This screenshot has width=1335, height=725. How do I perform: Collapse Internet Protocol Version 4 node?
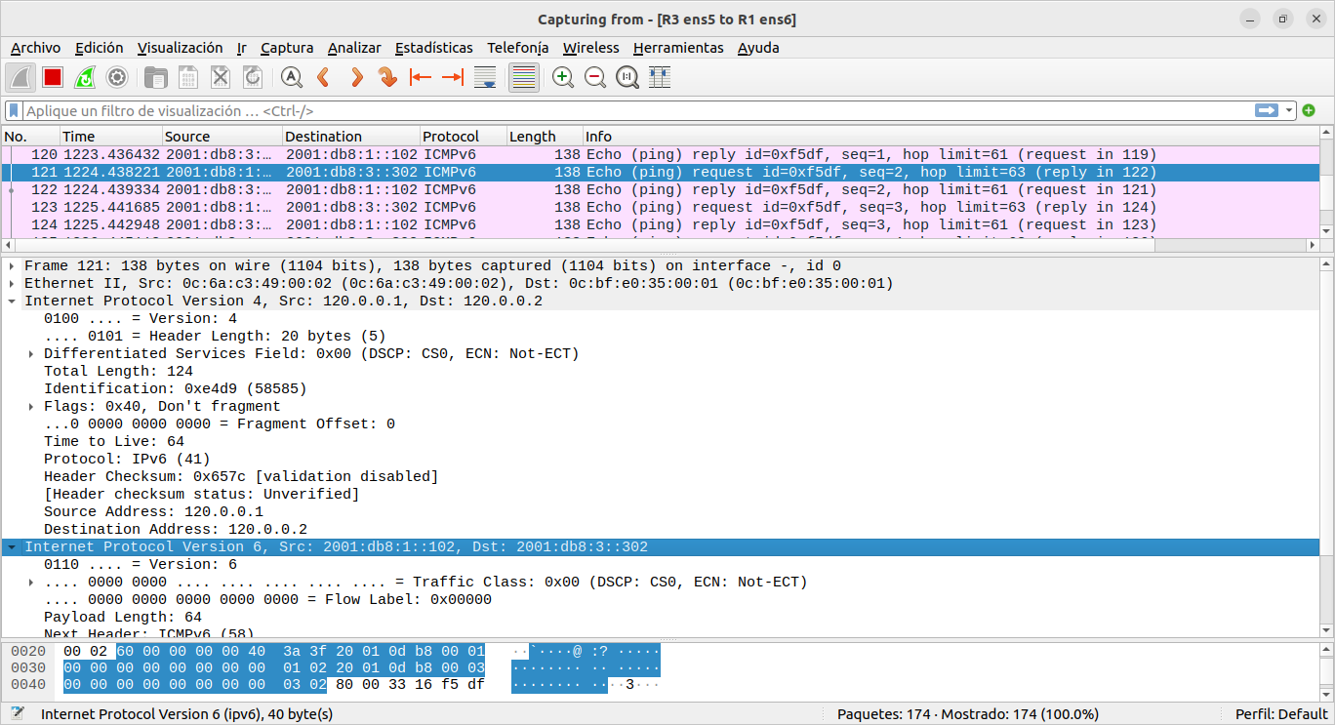12,302
